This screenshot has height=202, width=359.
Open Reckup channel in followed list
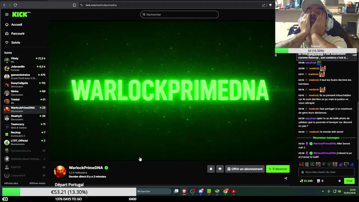click(x=25, y=134)
